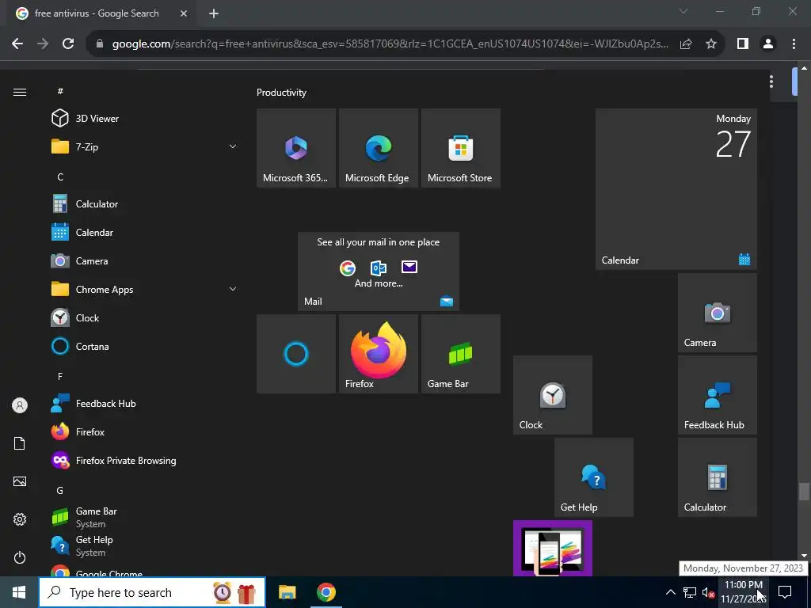Open Settings gear in Start sidebar
Screen dimensions: 811x608
pos(20,519)
